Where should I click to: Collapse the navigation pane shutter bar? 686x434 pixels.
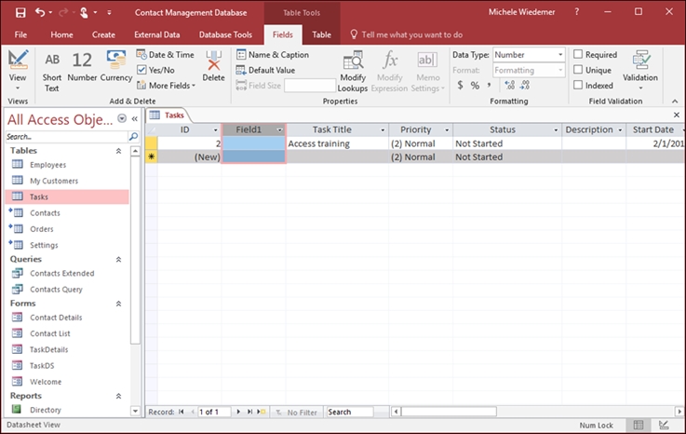click(x=135, y=118)
